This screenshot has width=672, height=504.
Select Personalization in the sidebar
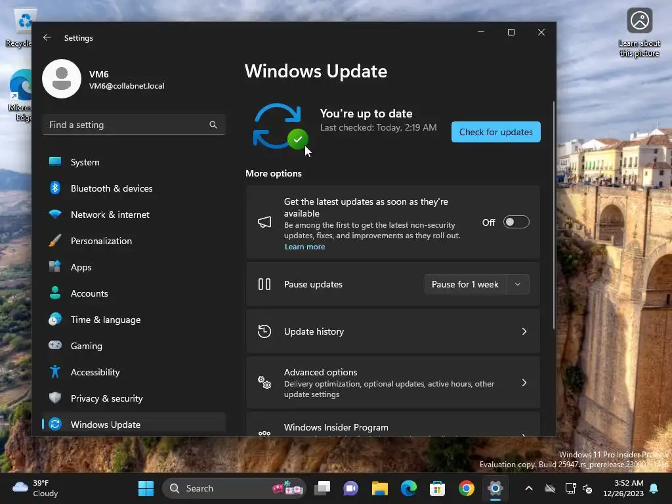coord(134,240)
